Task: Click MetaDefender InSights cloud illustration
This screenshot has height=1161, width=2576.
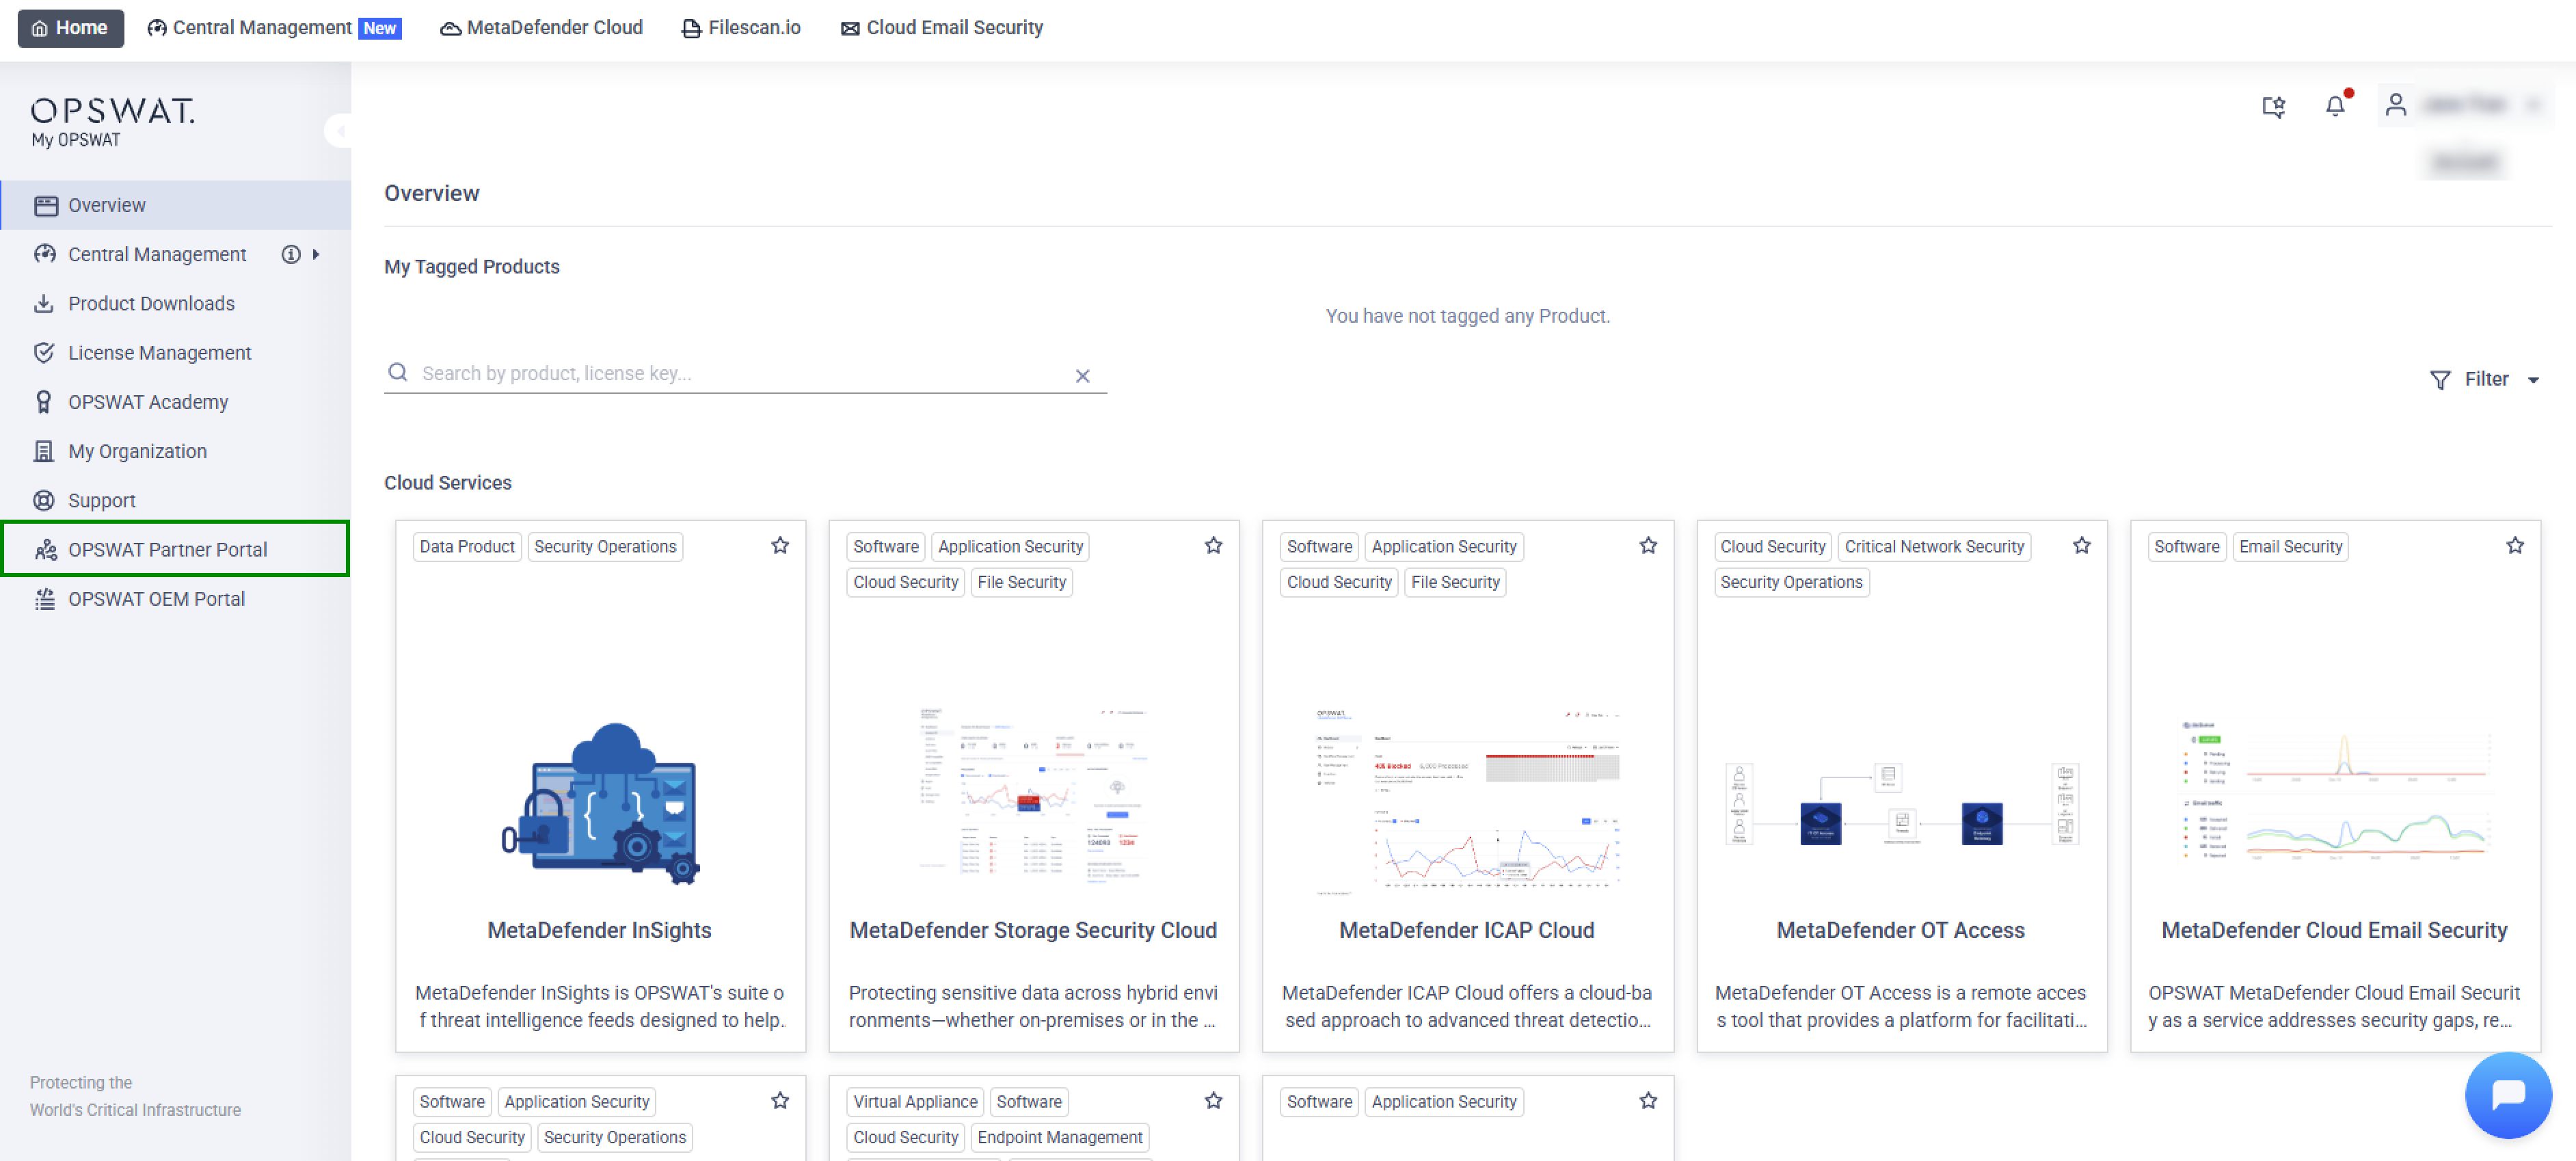Action: [x=600, y=803]
